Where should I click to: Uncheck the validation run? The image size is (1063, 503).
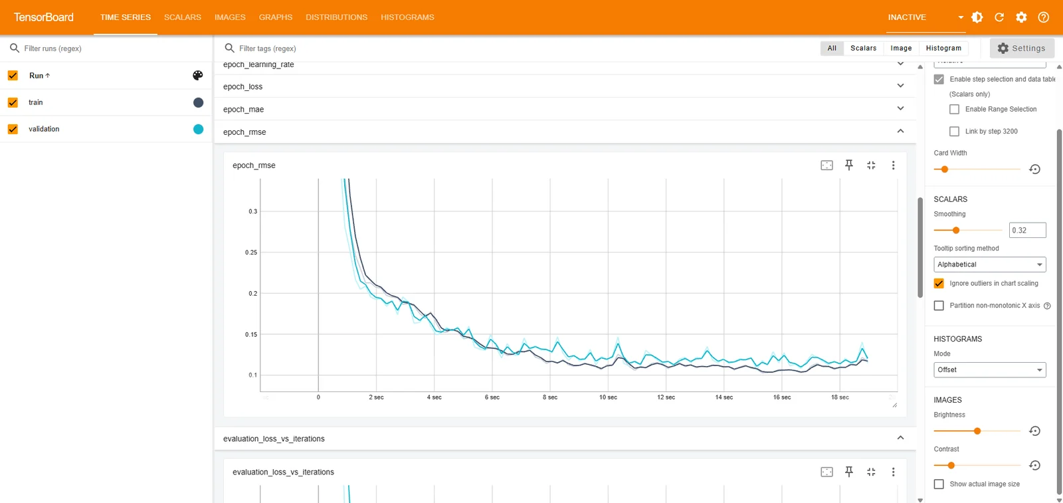(13, 129)
